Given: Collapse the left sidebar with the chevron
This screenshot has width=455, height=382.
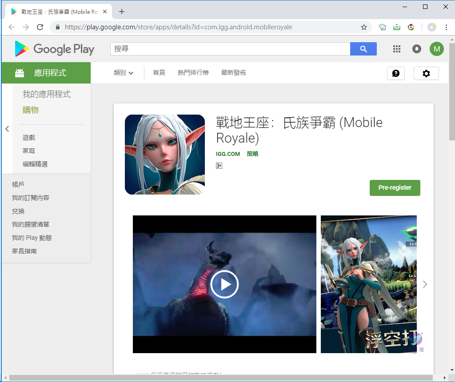Looking at the screenshot, I should (7, 129).
